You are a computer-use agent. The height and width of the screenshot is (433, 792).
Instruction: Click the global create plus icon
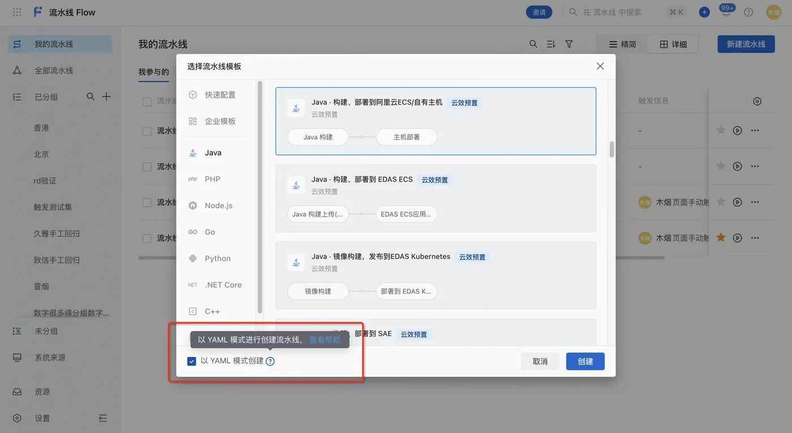[x=704, y=12]
